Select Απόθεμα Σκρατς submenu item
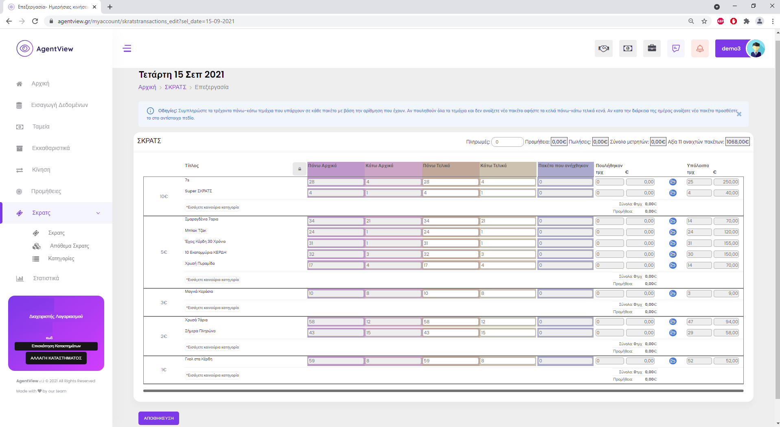The image size is (780, 427). [x=69, y=246]
